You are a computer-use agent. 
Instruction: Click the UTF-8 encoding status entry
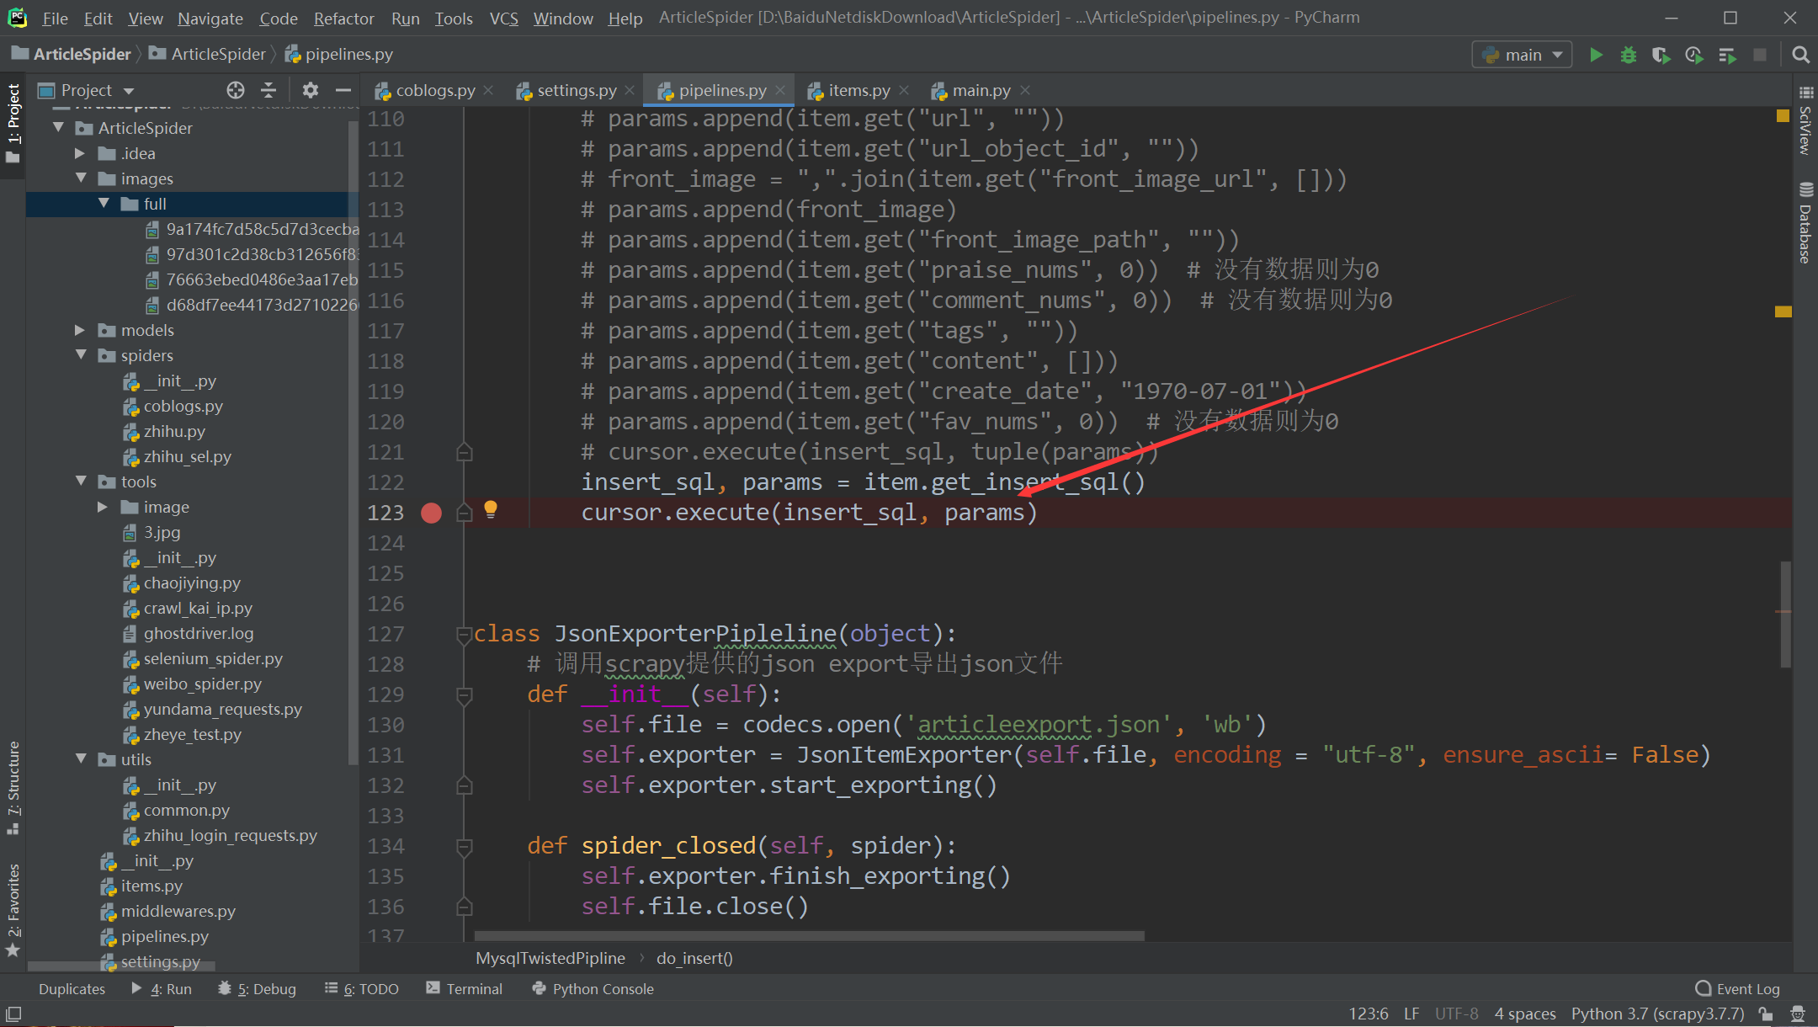click(x=1456, y=1014)
